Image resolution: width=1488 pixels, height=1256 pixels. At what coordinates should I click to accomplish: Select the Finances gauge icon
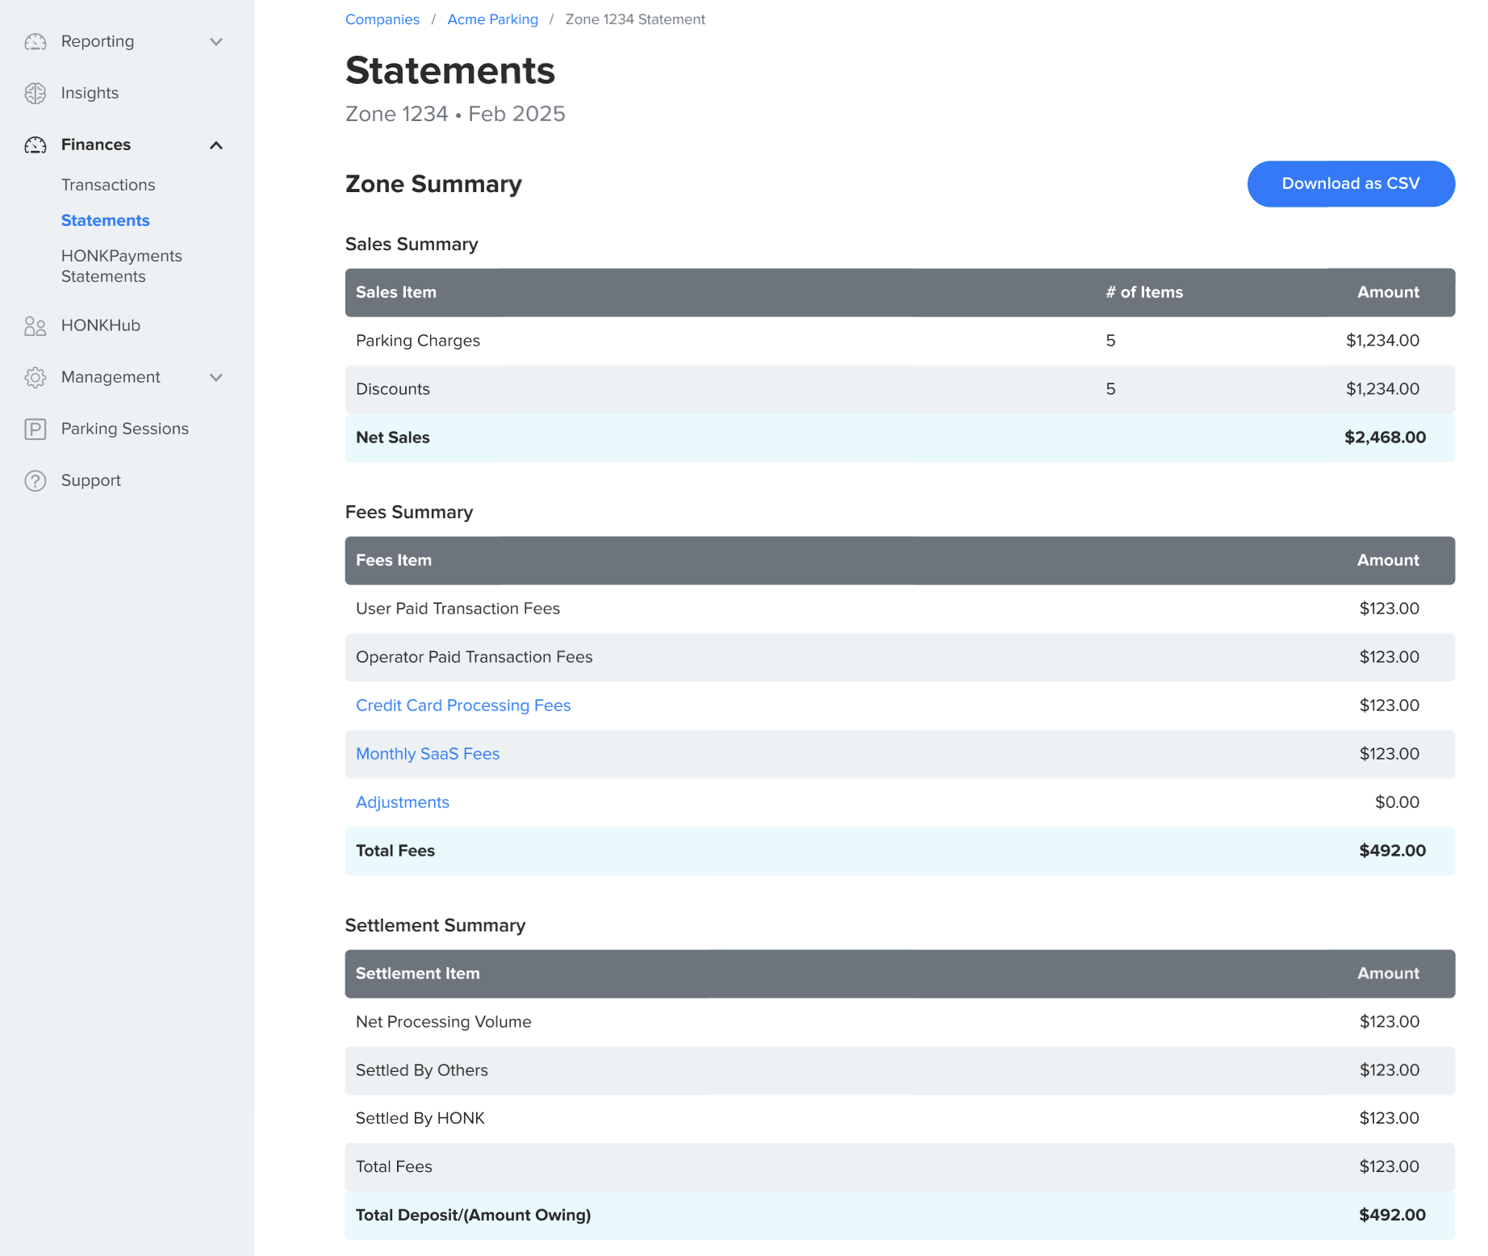click(x=36, y=144)
